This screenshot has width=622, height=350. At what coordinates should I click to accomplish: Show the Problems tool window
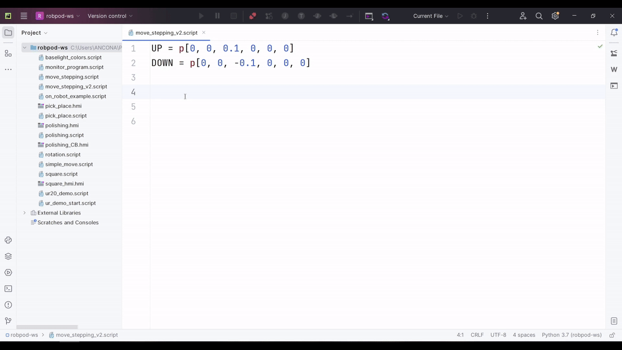pyautogui.click(x=8, y=305)
